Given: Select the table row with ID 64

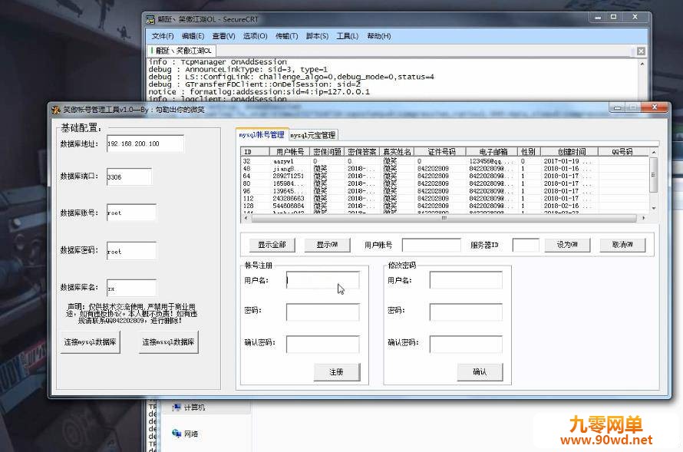Looking at the screenshot, I should 445,176.
